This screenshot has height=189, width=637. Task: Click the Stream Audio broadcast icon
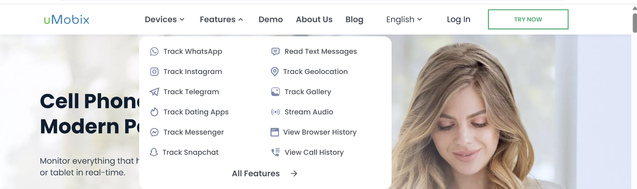pyautogui.click(x=275, y=112)
